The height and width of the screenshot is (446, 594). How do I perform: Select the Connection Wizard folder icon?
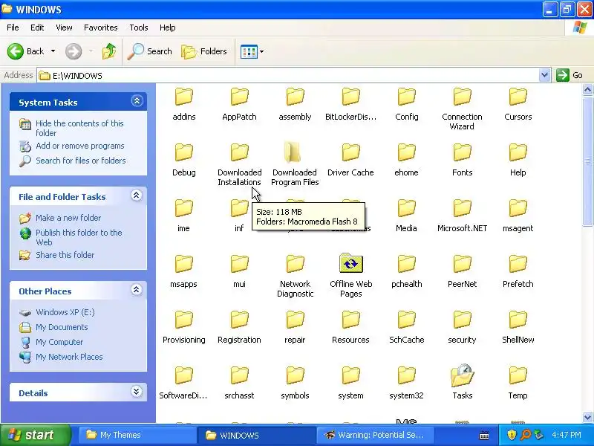coord(462,97)
